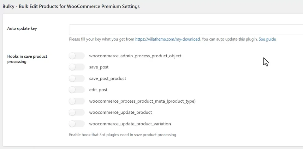Click the woocommerce_update_product text label
Image resolution: width=303 pixels, height=149 pixels.
(120, 112)
